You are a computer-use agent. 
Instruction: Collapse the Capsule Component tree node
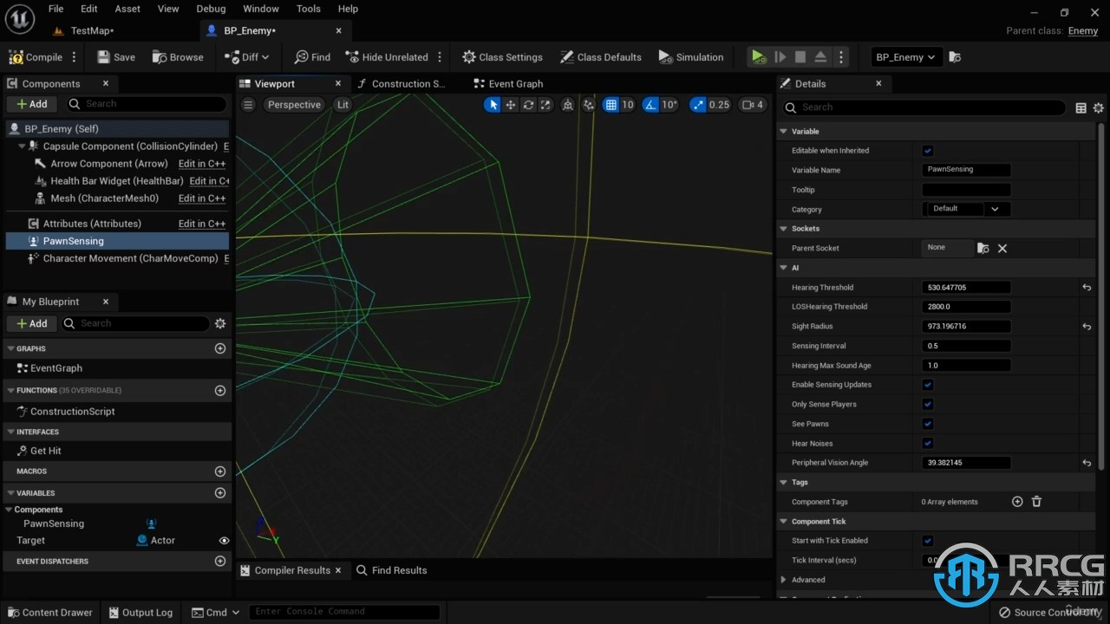coord(22,146)
